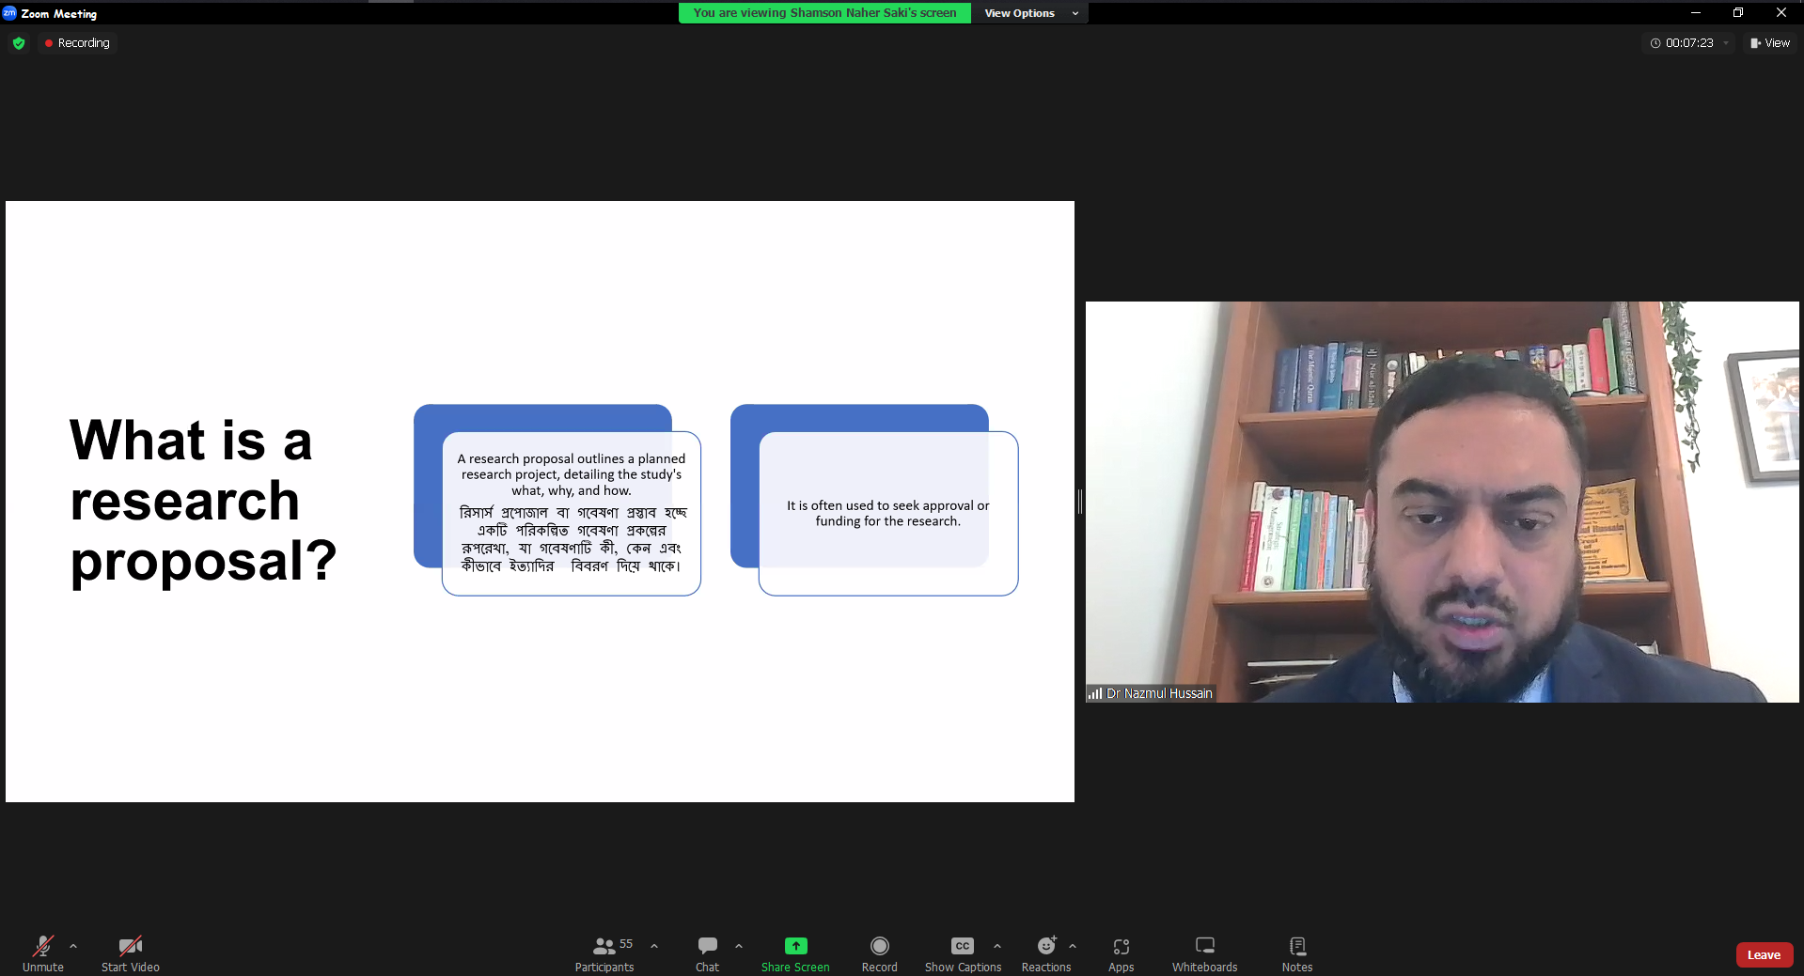Unmute the microphone
1804x976 pixels.
coord(42,953)
